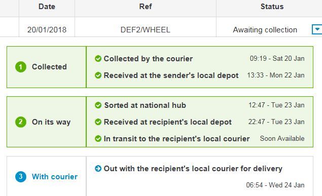Click blue arrow icon beside Out with courier
This screenshot has width=322, height=196.
pos(98,169)
